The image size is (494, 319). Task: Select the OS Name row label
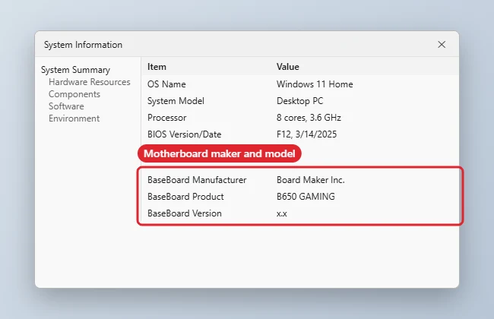166,84
